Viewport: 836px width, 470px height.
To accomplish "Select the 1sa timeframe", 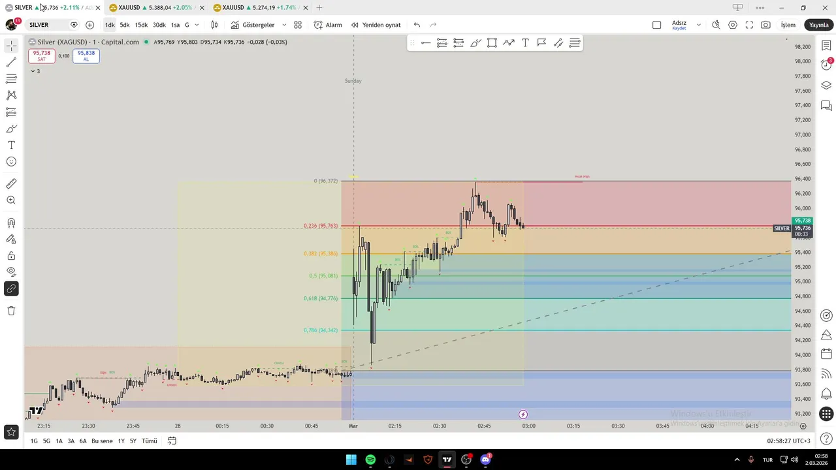I will [x=175, y=25].
